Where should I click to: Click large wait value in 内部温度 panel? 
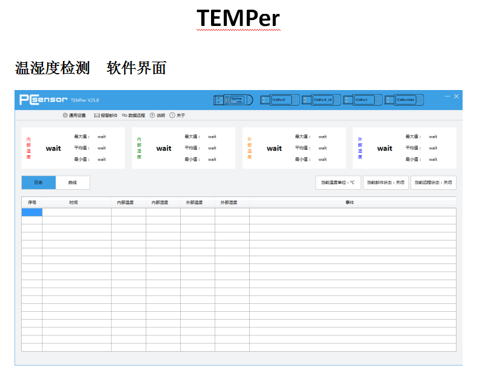(54, 148)
